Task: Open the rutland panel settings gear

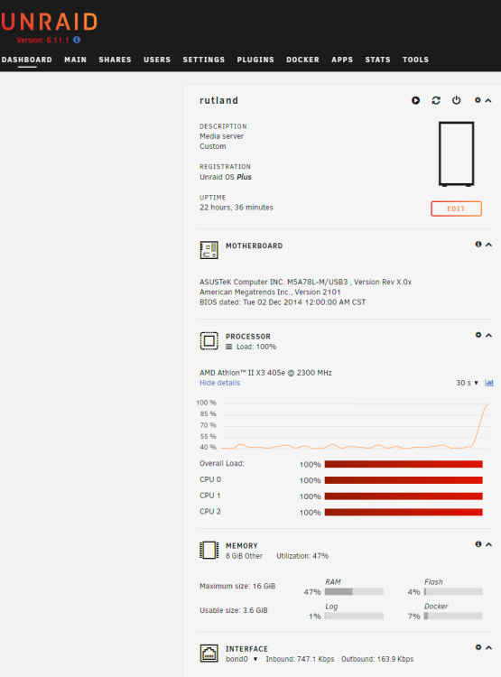Action: click(478, 100)
